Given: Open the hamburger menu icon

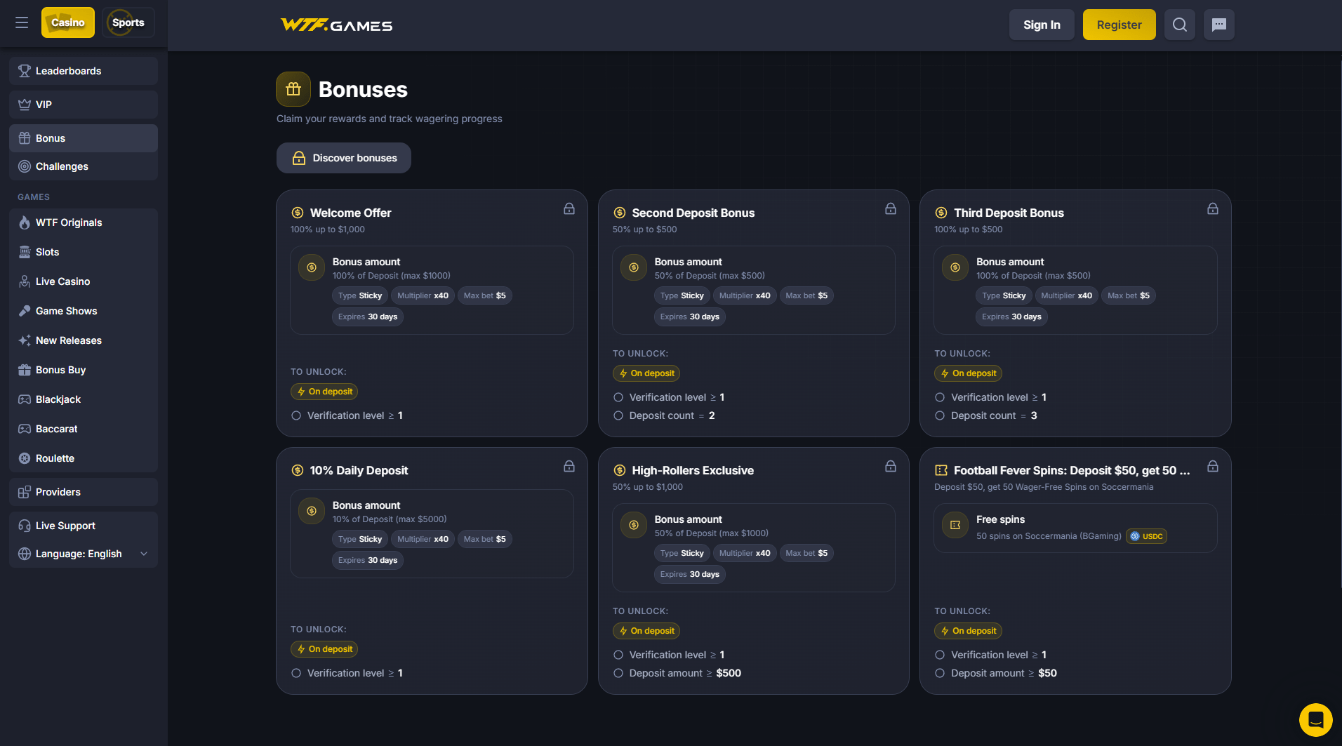Looking at the screenshot, I should 22,22.
